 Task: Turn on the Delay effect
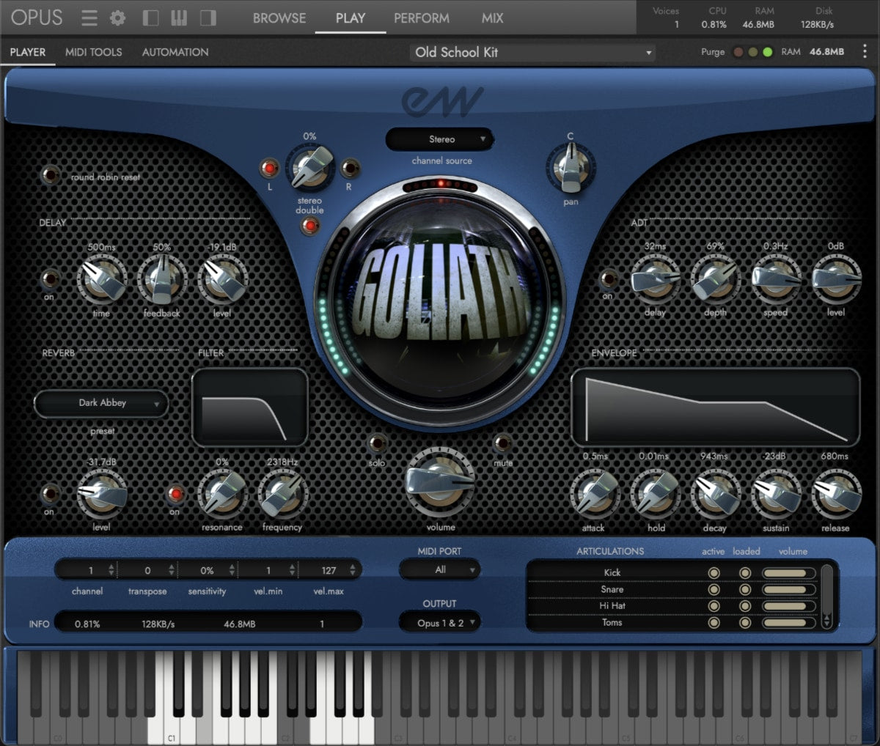(x=50, y=279)
